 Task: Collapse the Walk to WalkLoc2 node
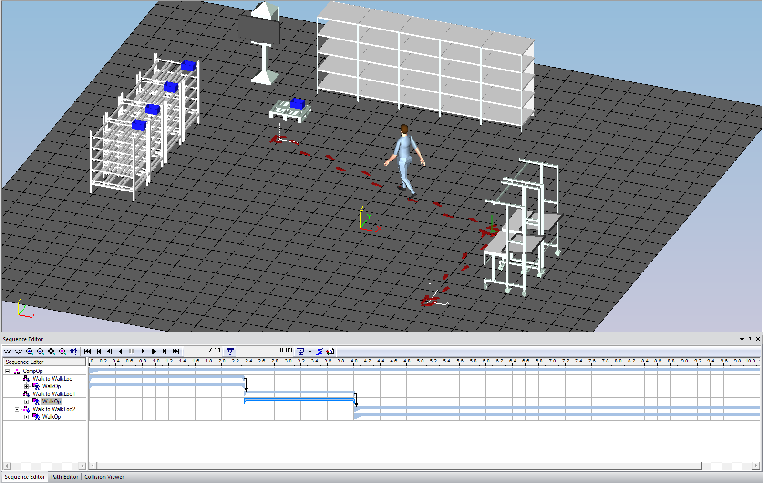pos(17,409)
